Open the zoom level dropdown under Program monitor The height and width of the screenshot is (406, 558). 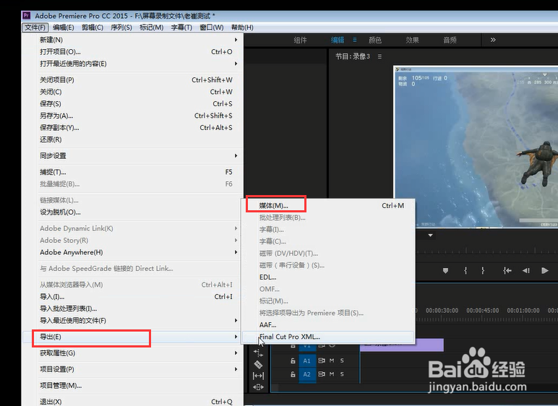[x=431, y=236]
